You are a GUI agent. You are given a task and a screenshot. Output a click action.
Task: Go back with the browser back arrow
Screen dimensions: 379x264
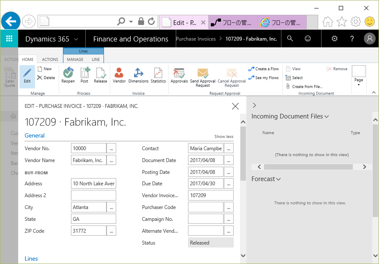tap(11, 22)
